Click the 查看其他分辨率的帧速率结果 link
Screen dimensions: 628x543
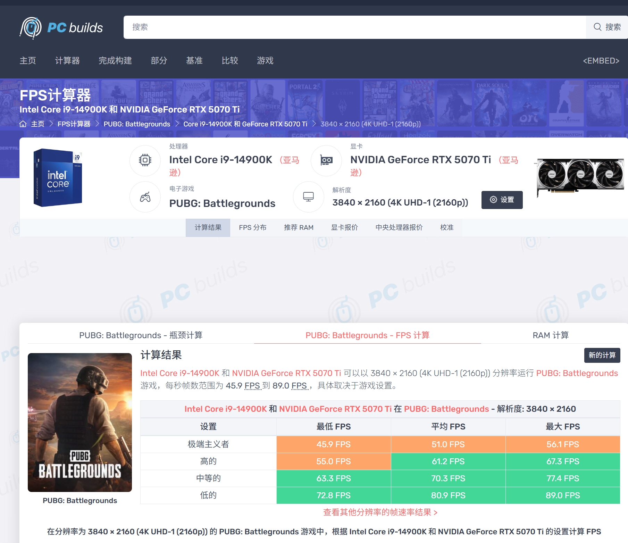(380, 512)
